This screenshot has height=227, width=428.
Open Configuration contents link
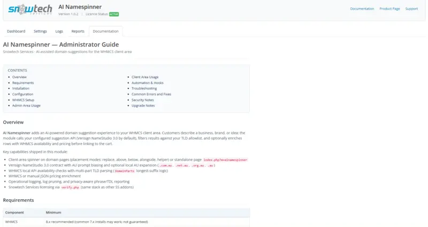[22, 94]
